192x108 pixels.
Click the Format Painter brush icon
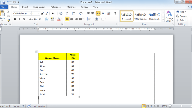coord(8,20)
